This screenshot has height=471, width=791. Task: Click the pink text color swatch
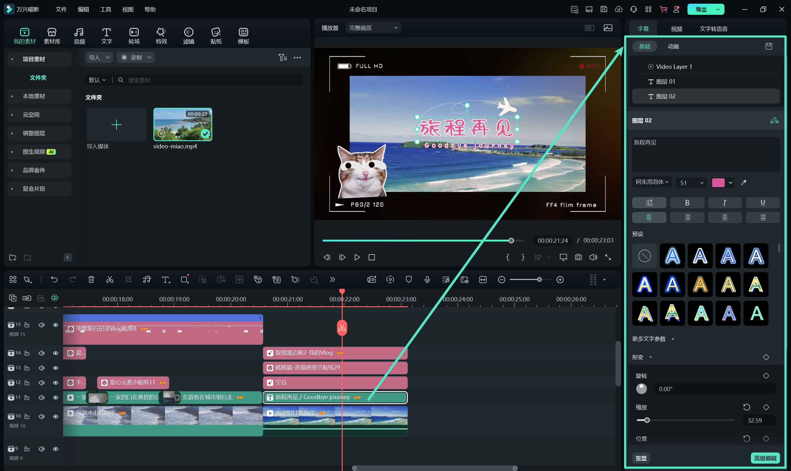coord(718,183)
